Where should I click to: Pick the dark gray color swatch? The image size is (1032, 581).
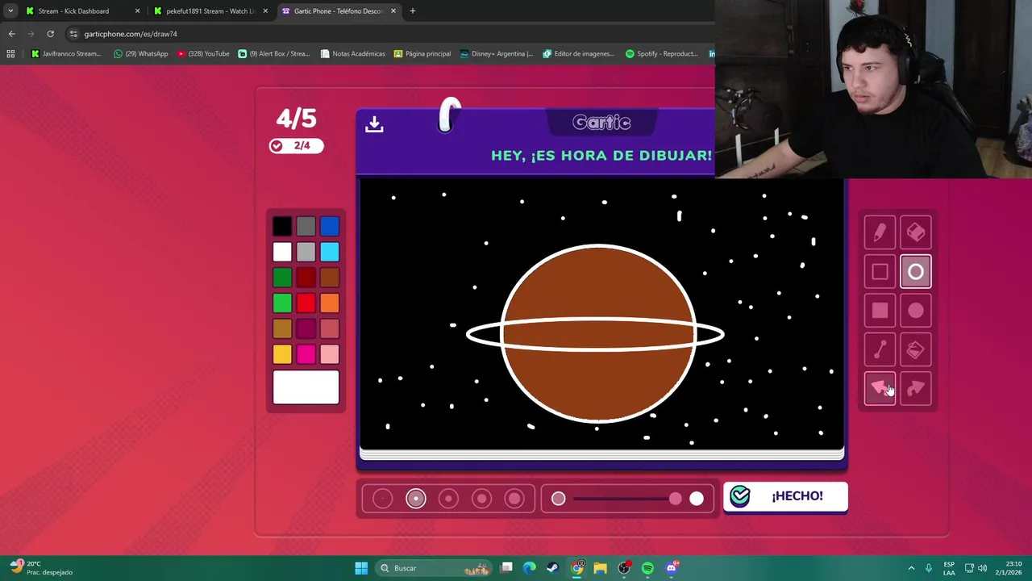click(306, 227)
